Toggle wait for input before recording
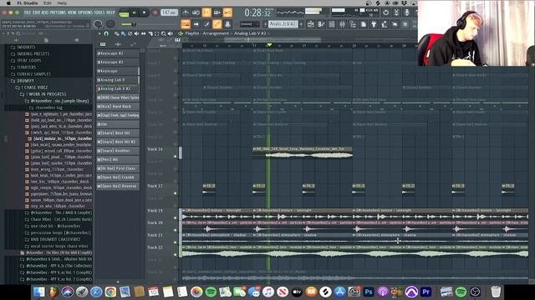 (196, 12)
